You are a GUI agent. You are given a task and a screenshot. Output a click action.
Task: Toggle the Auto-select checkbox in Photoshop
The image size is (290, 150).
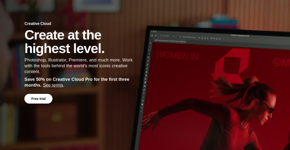point(161,35)
